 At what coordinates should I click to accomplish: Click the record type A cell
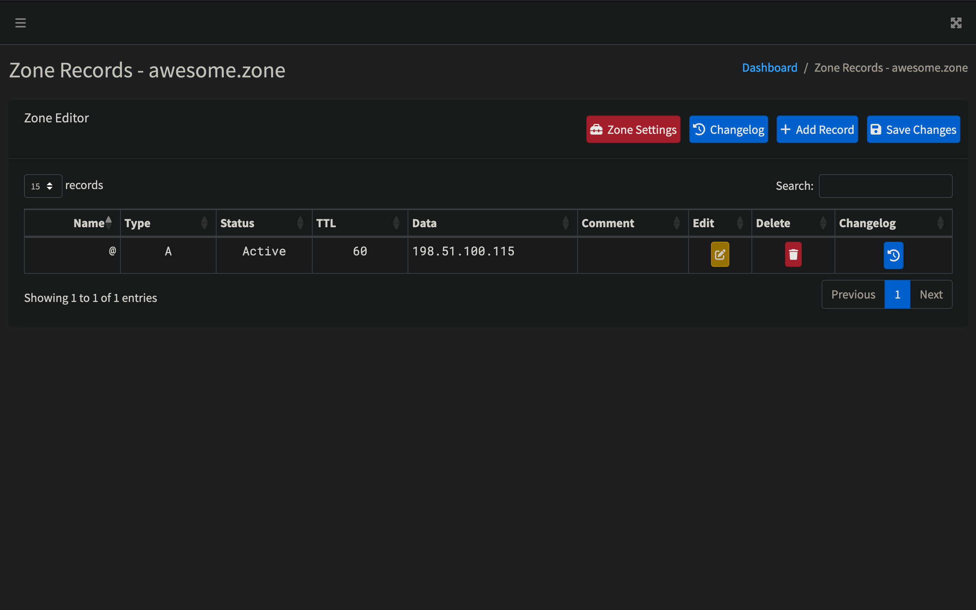point(168,255)
